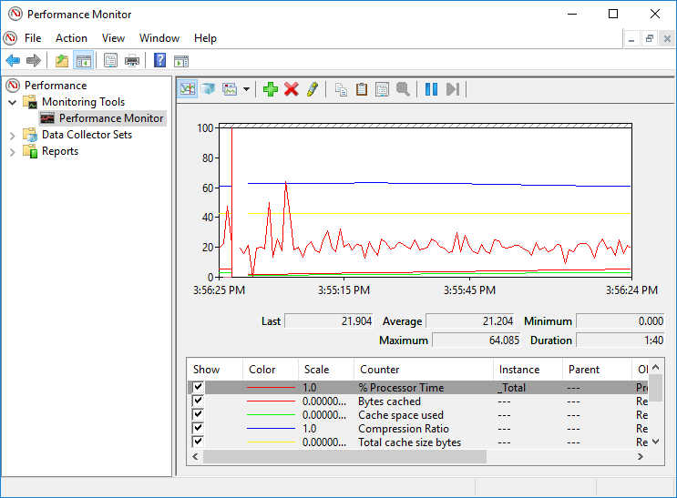Open the Action menu
This screenshot has height=498, width=677.
click(71, 38)
